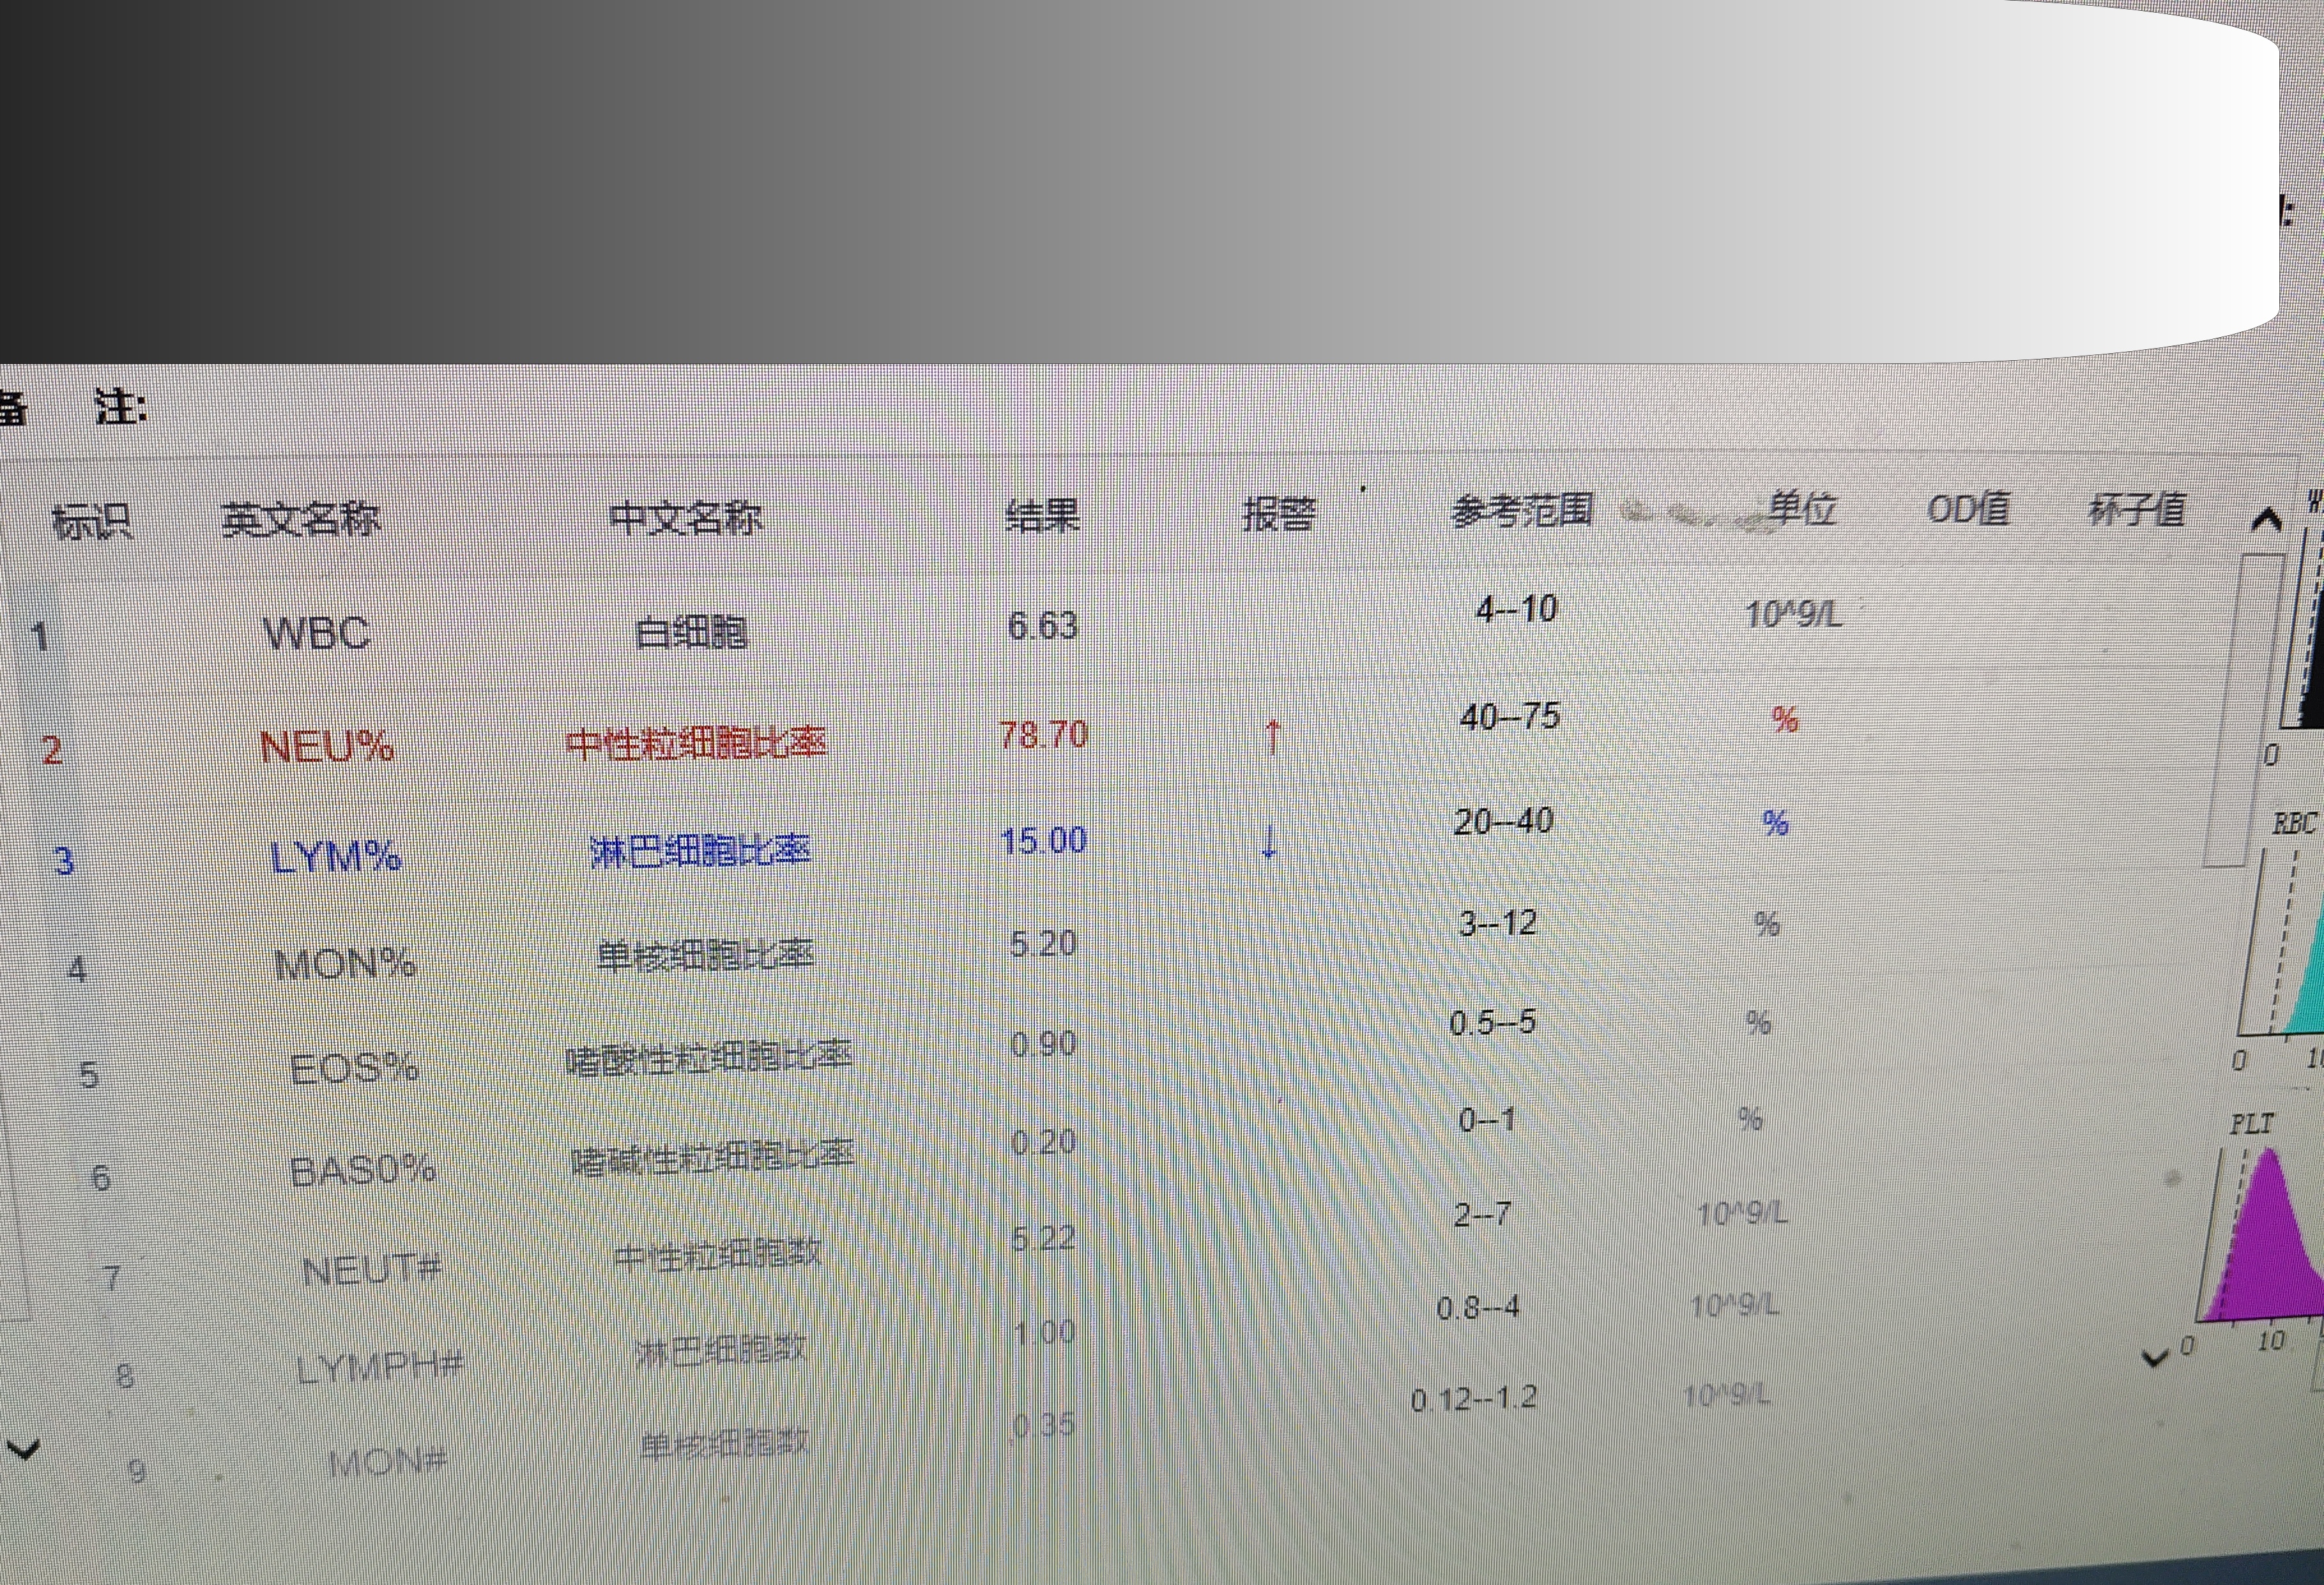Click the result value 15.00
Image resolution: width=2324 pixels, height=1585 pixels.
coord(1043,840)
